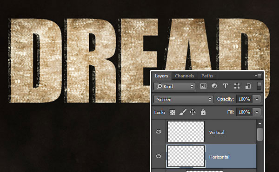Click the Opacity 100% value field
The image size is (279, 172).
point(244,99)
